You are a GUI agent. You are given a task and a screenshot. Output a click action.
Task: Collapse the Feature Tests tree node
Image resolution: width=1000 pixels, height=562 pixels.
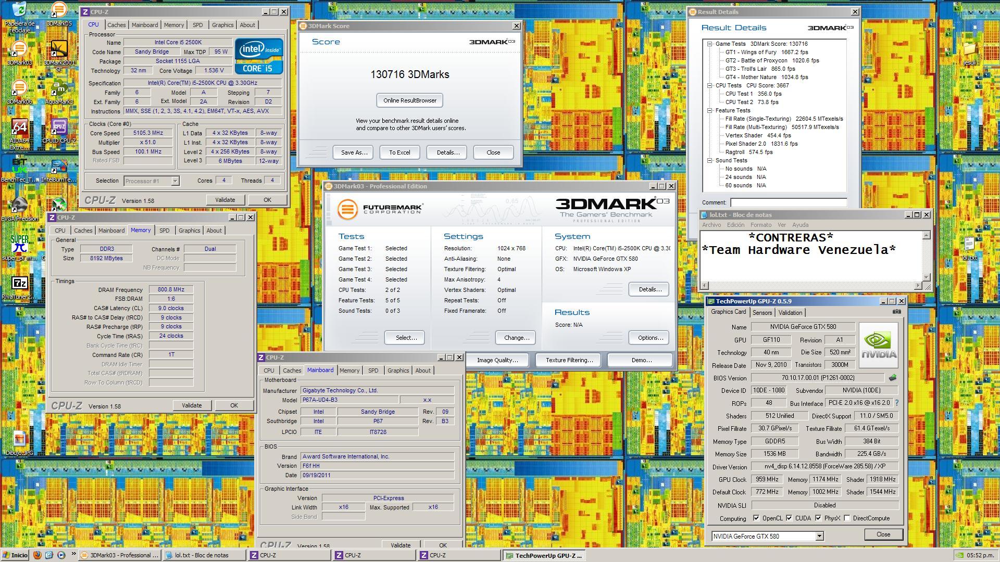coord(709,110)
